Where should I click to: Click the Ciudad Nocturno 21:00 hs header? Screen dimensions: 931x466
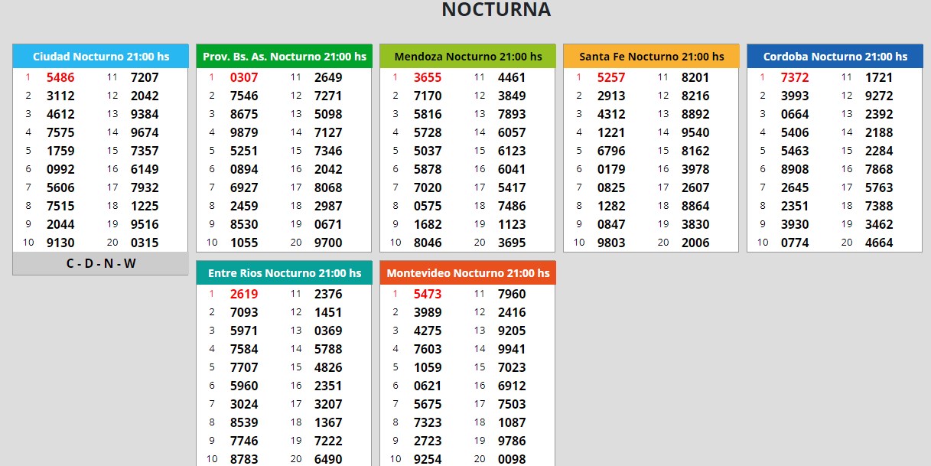coord(100,57)
